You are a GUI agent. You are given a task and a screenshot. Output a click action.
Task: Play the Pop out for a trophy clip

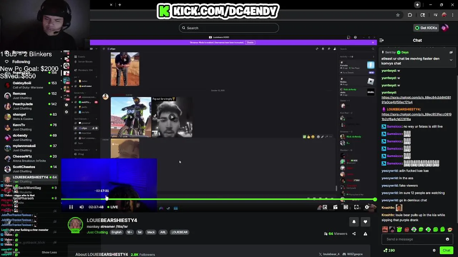pyautogui.click(x=172, y=117)
